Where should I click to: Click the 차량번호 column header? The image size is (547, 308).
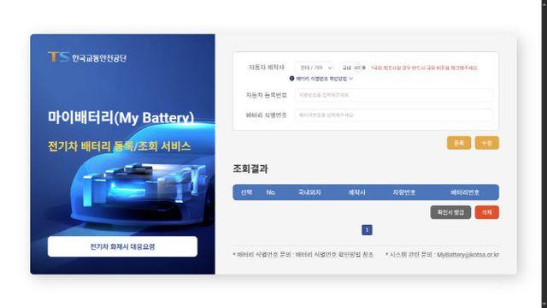[404, 192]
